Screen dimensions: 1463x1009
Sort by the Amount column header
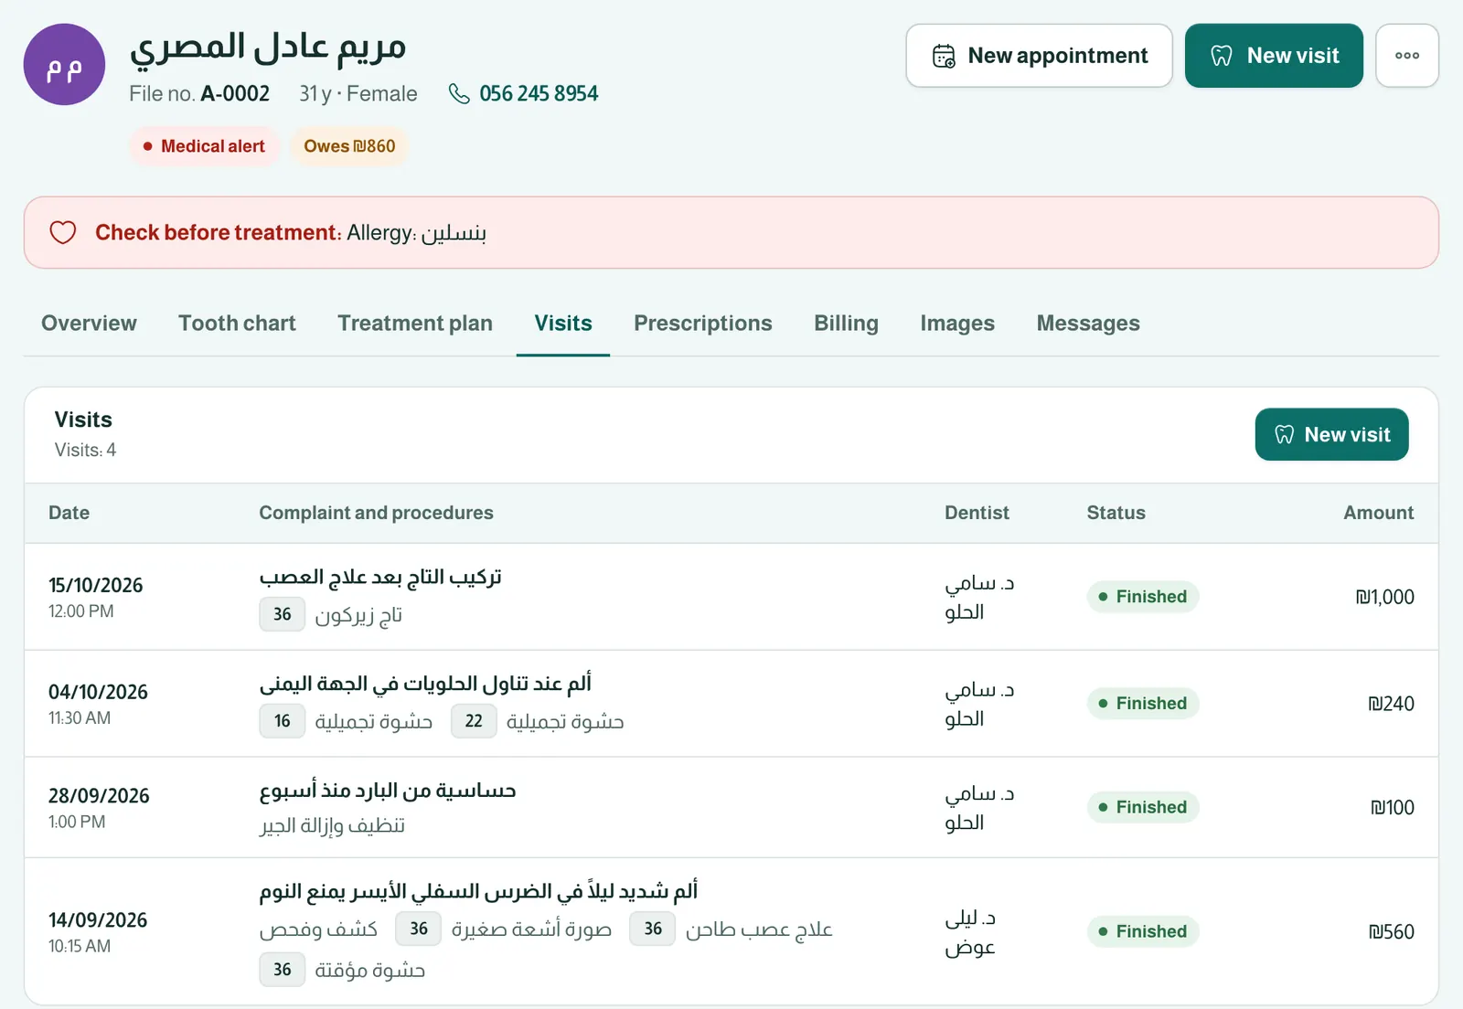1378,513
